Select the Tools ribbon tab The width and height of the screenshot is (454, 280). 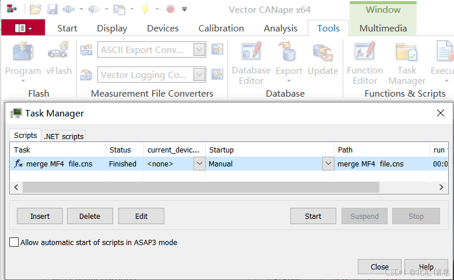[x=328, y=29]
